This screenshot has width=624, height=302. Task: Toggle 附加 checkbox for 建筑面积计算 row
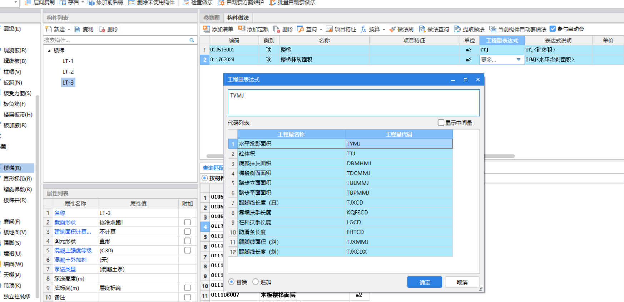coord(188,231)
